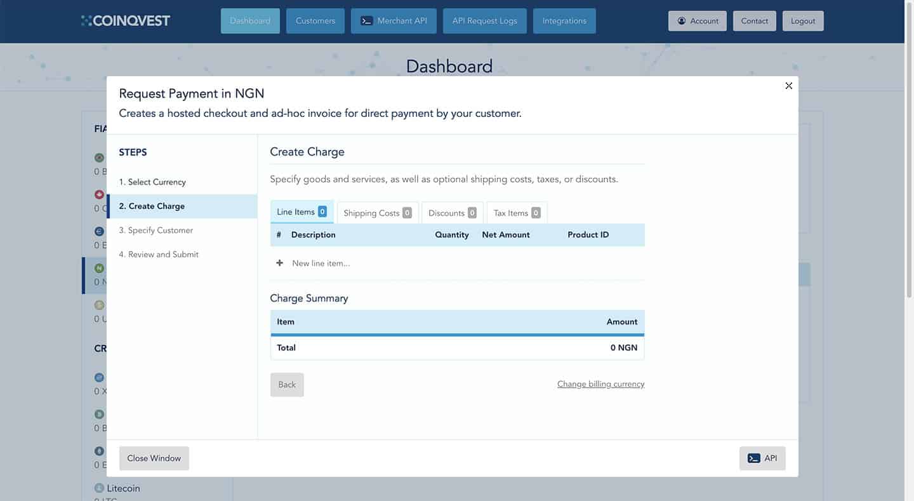Go to step 1 Select Currency
914x501 pixels.
pos(152,182)
